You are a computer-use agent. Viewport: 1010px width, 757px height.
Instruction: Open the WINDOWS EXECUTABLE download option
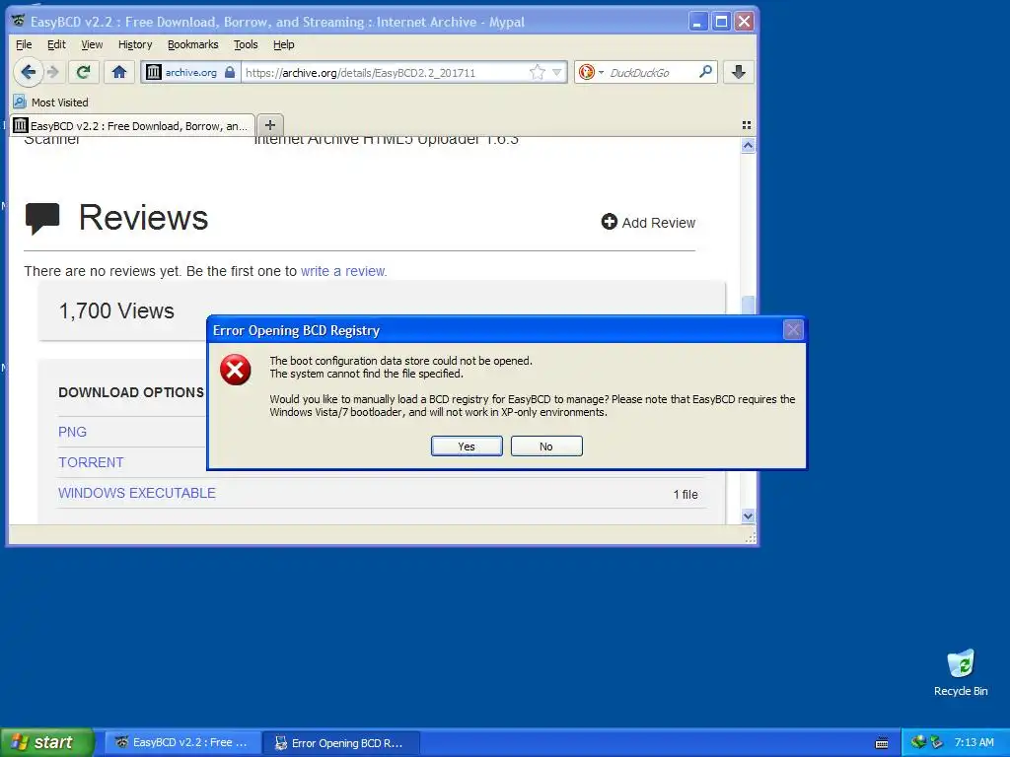136,493
